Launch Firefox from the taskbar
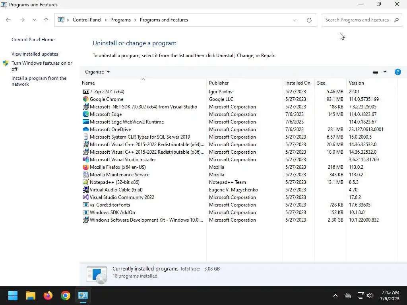The height and width of the screenshot is (305, 407). coord(48,295)
